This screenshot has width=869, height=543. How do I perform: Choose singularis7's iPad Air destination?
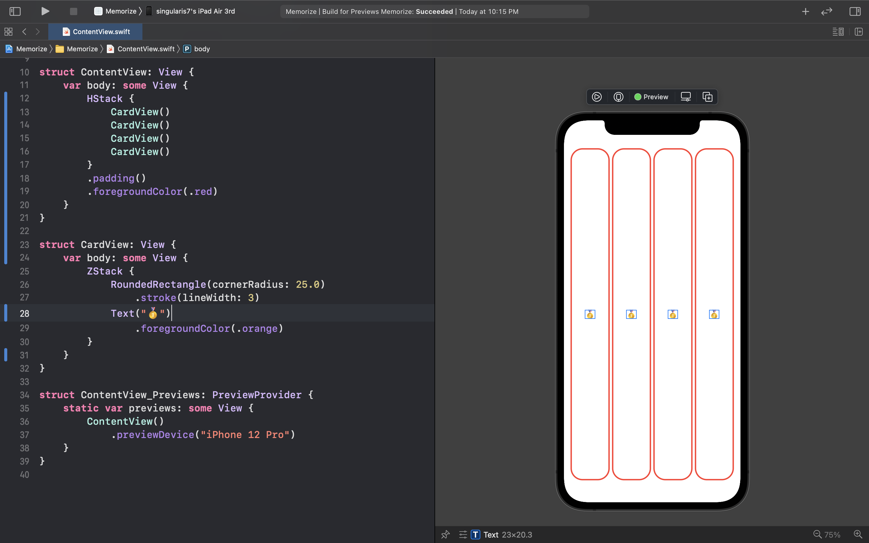[195, 11]
